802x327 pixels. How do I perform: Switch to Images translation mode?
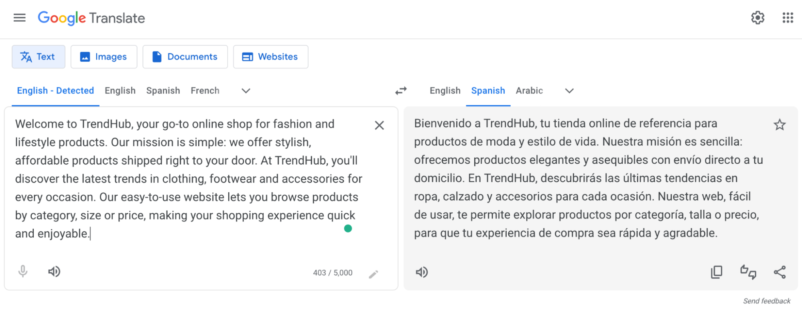(x=104, y=57)
